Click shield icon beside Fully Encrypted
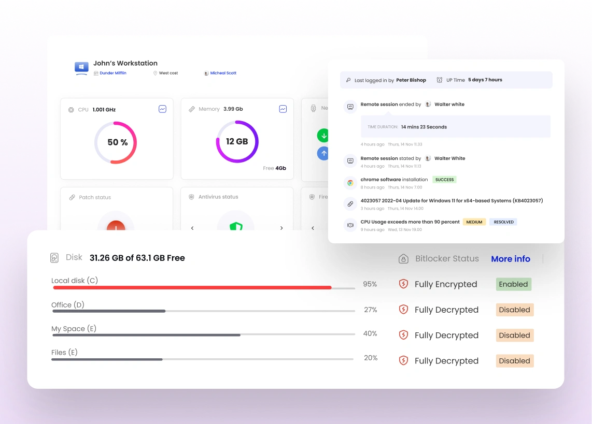The width and height of the screenshot is (592, 424). pyautogui.click(x=403, y=284)
